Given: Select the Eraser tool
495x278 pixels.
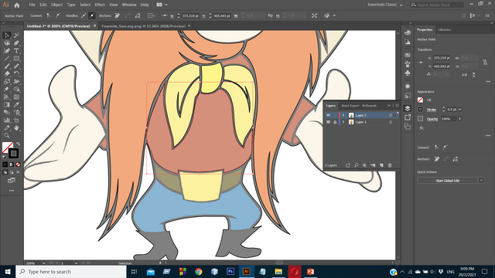Looking at the screenshot, I should point(7,74).
